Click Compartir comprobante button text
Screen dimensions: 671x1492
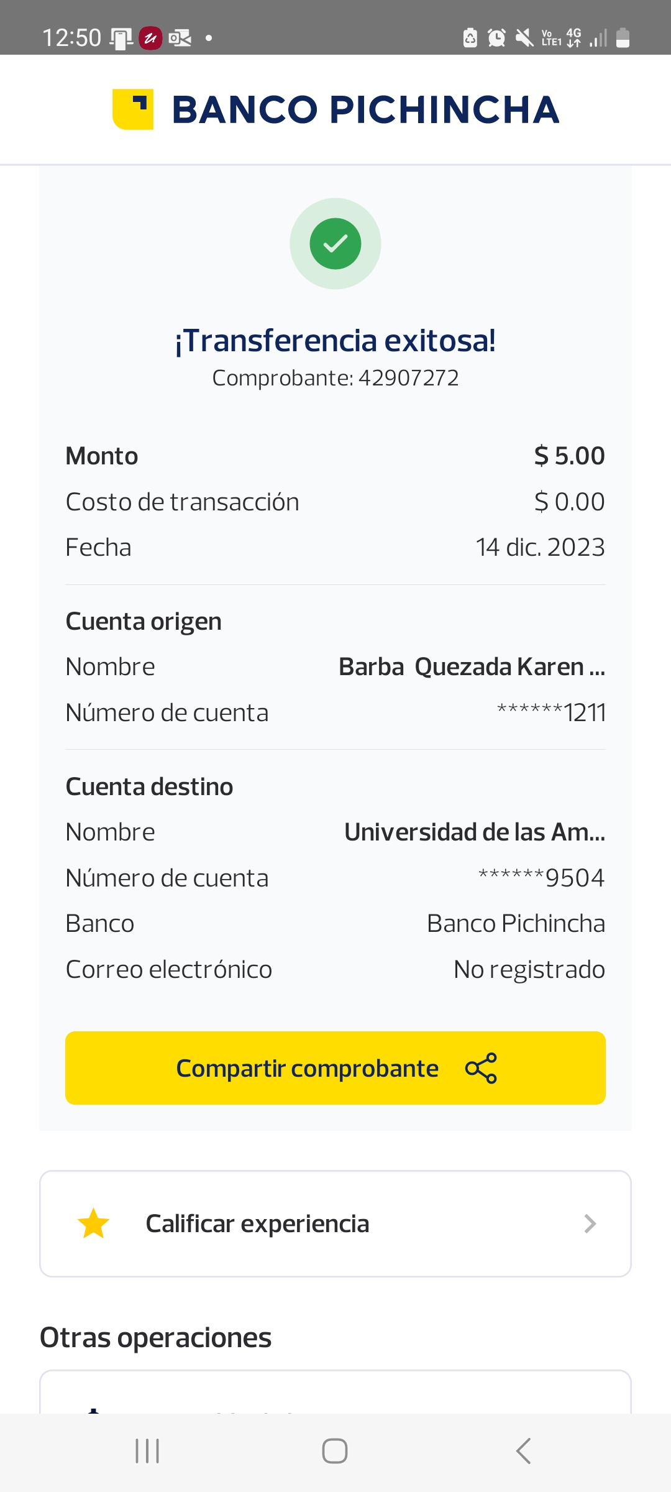pos(308,1068)
